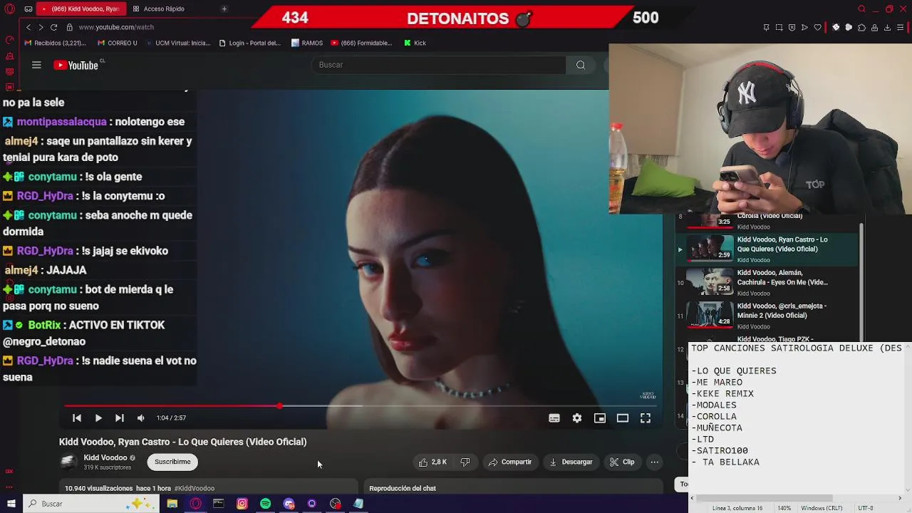Open extensions puzzle icon
The width and height of the screenshot is (912, 513).
tap(861, 27)
